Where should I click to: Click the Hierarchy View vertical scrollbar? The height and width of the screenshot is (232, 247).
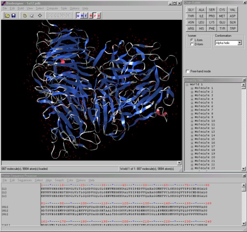click(x=244, y=124)
